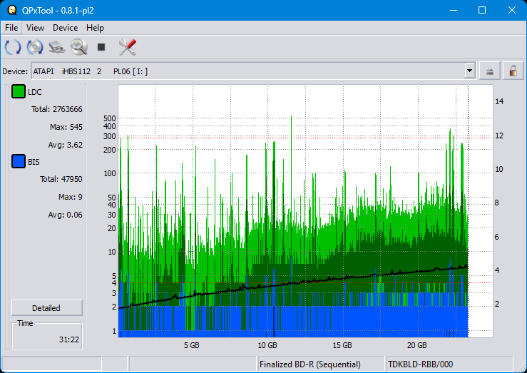Click the Device: label
This screenshot has width=527, height=373.
tap(15, 71)
